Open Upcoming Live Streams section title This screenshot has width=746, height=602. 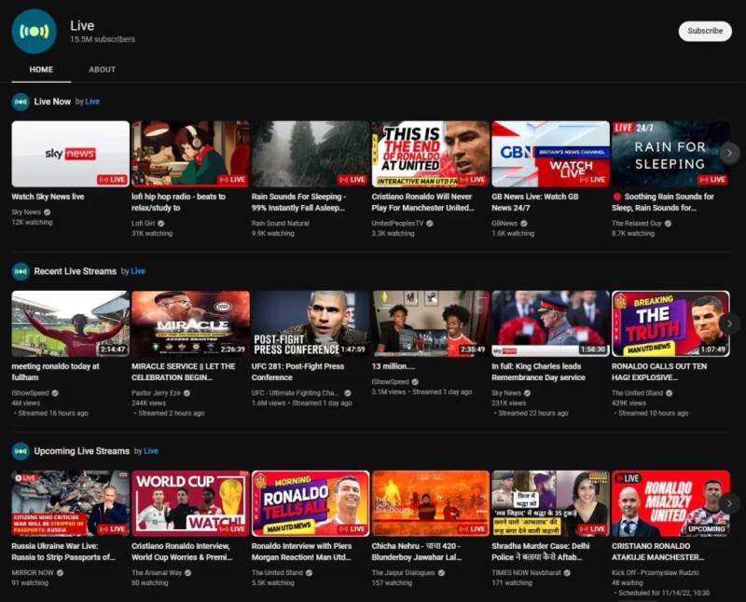(82, 451)
